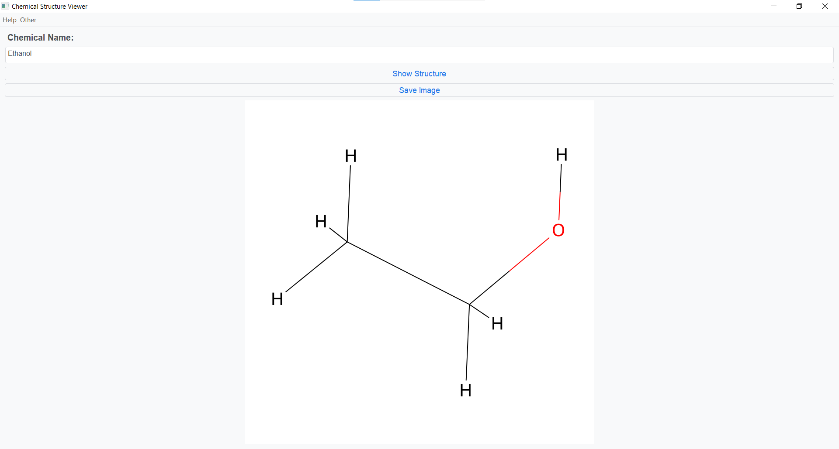Select the red oxygen atom in the structure
This screenshot has width=839, height=449.
pyautogui.click(x=559, y=230)
